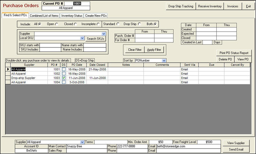Viewport: 256px width, 154px height.
Task: Click phone 222-777-8888 field
Action: coord(132,146)
